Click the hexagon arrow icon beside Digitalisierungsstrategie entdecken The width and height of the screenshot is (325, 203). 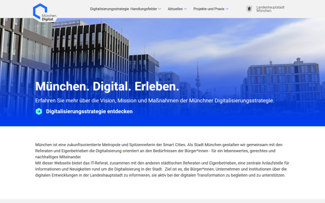click(39, 112)
